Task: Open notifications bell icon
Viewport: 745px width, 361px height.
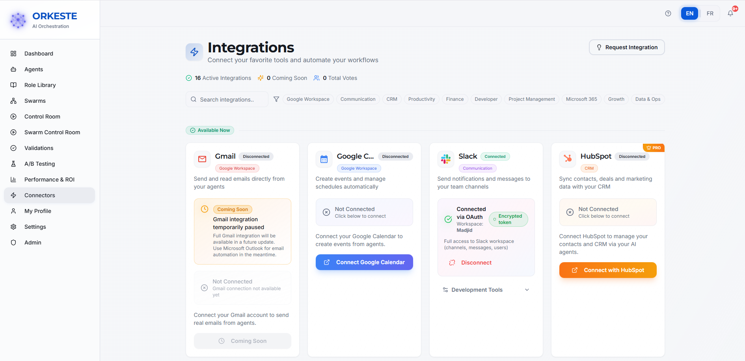Action: pyautogui.click(x=730, y=13)
